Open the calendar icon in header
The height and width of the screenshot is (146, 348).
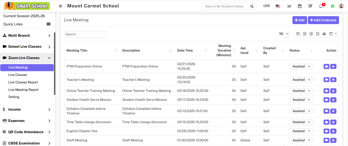pyautogui.click(x=300, y=6)
